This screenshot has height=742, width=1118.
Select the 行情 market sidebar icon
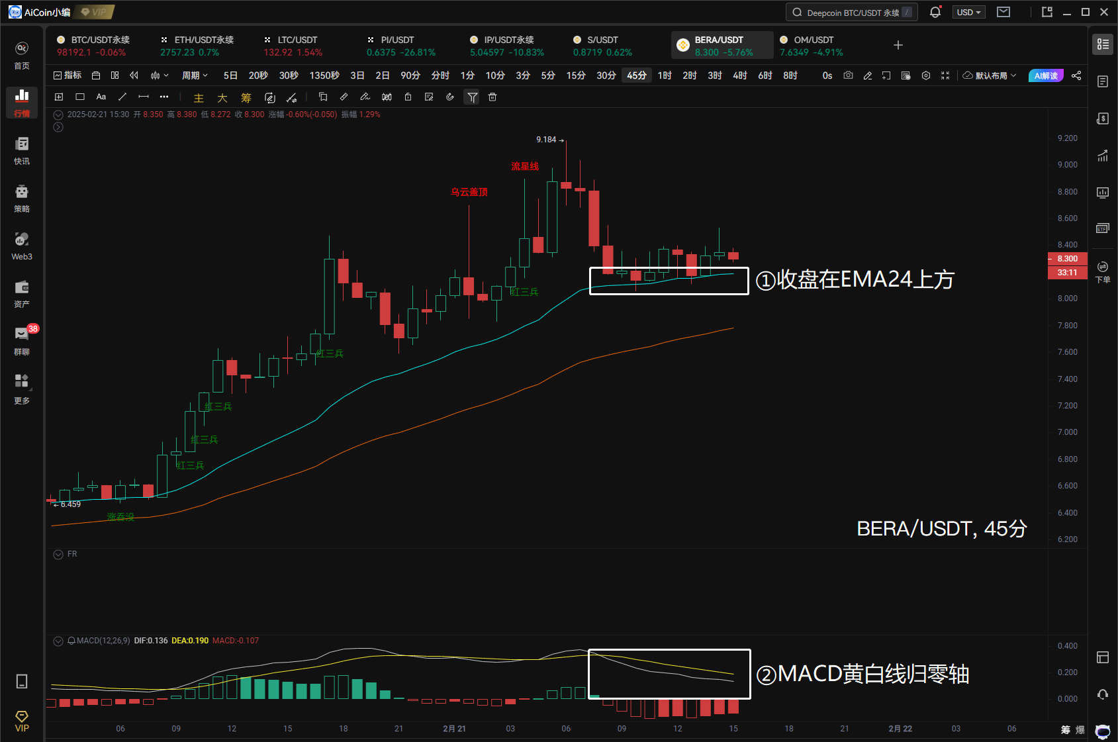[22, 103]
